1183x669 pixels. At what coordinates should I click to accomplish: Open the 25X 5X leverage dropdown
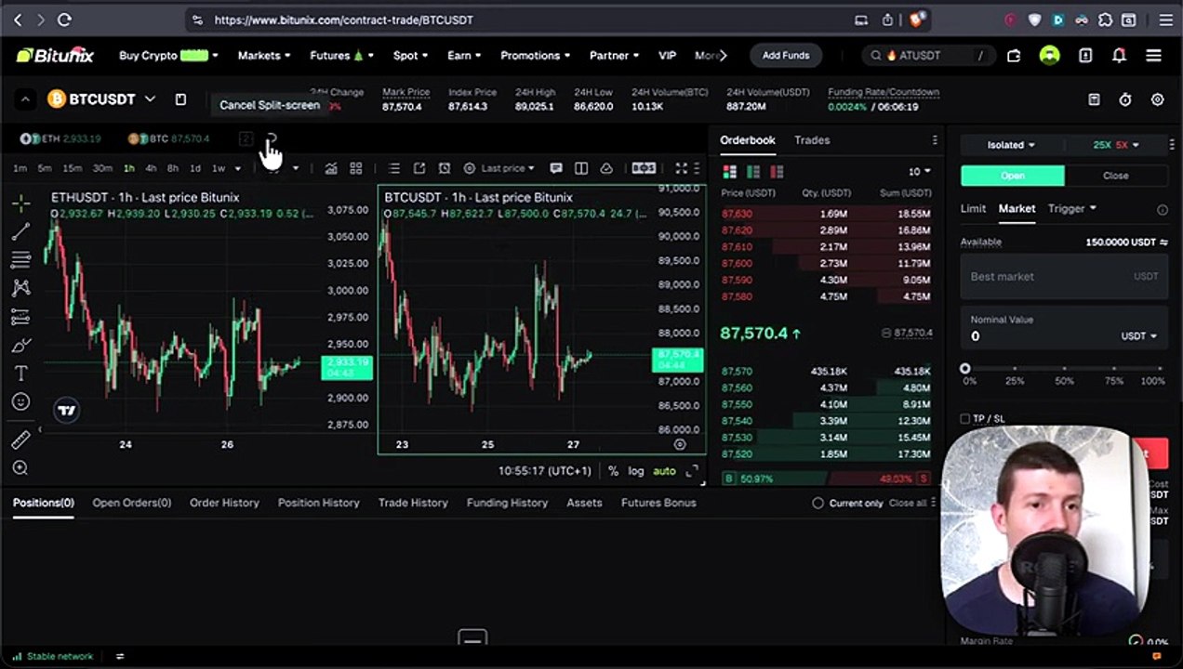coord(1116,145)
